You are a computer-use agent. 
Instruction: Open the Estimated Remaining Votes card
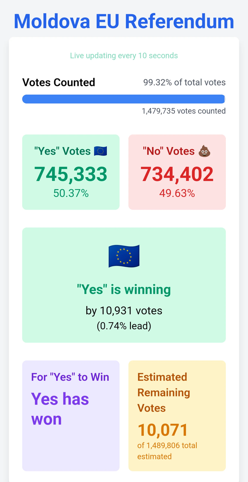177,416
